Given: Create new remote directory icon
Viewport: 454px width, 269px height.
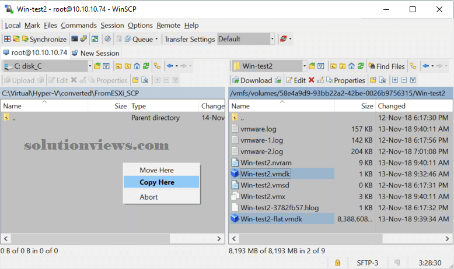Looking at the screenshot, I should (x=373, y=80).
